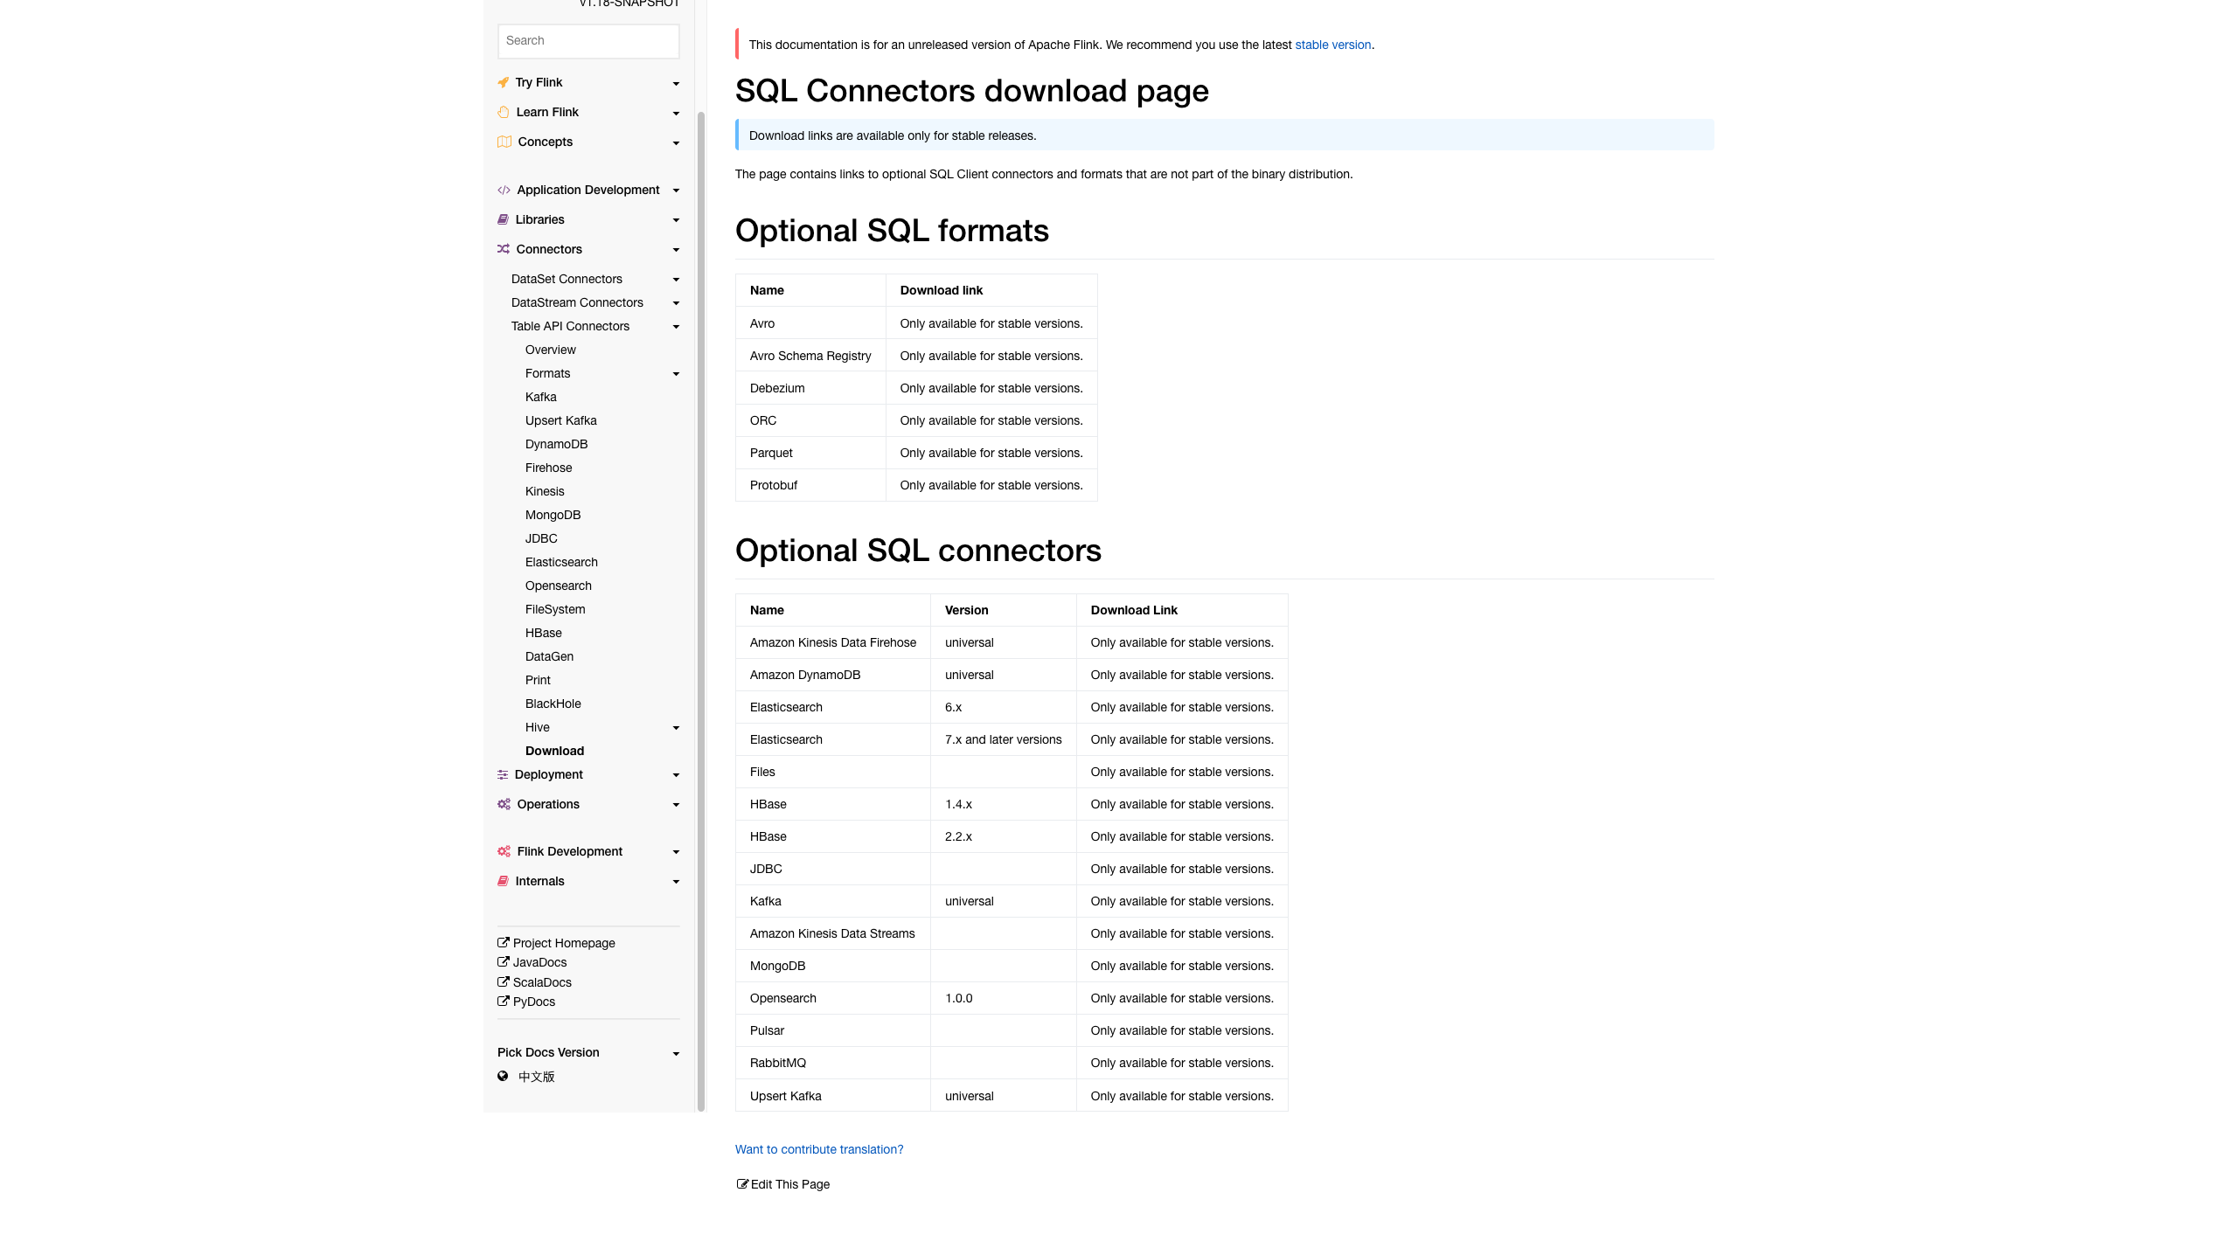Expand the Hive submenu arrow
The height and width of the screenshot is (1234, 2225).
(x=676, y=728)
